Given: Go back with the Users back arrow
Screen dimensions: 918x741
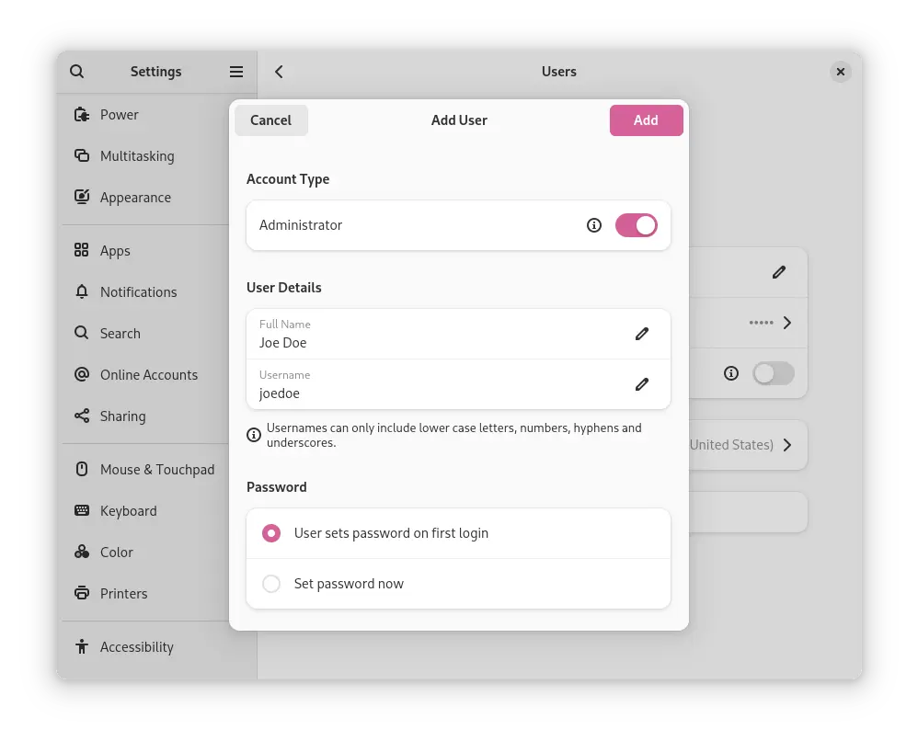Looking at the screenshot, I should tap(279, 72).
